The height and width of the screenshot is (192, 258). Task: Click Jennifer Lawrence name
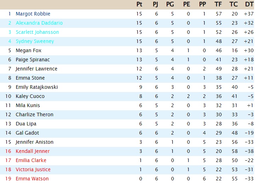tap(36, 69)
